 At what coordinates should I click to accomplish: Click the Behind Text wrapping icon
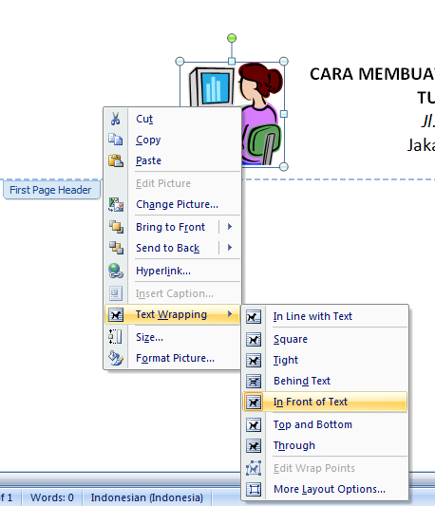tap(254, 381)
